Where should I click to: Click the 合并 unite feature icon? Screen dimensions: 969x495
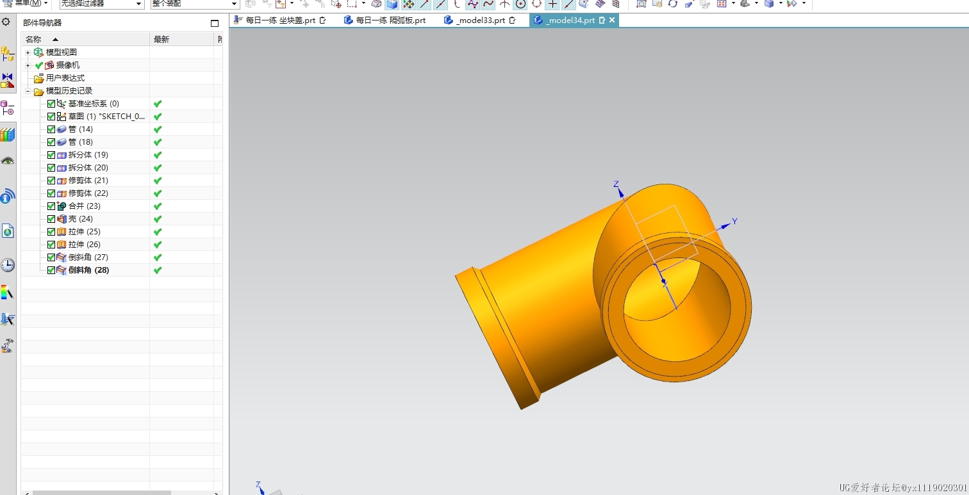coord(62,206)
